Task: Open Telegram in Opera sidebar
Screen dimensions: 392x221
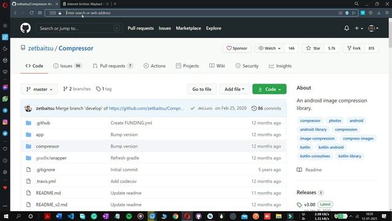Action: click(x=5, y=110)
